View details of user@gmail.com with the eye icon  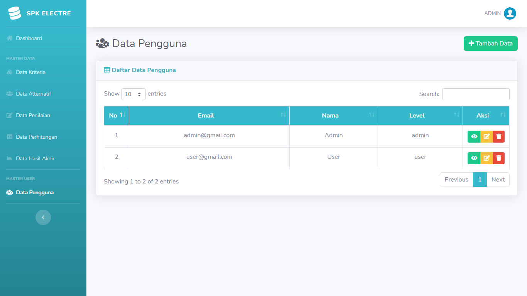pyautogui.click(x=474, y=158)
